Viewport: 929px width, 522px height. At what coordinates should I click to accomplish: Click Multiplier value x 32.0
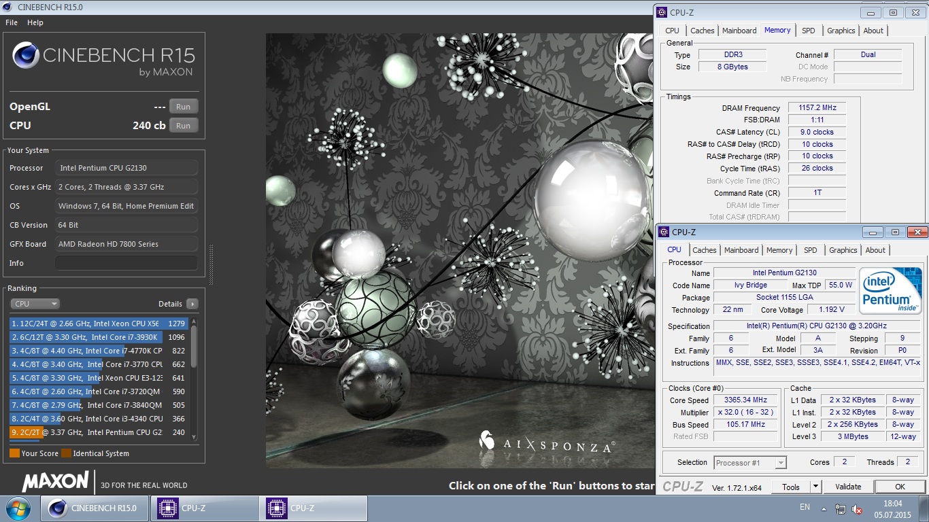[746, 412]
